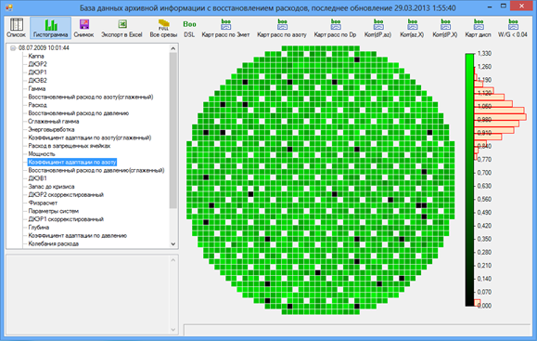Open Карт дисп map
The width and height of the screenshot is (537, 341).
click(x=478, y=28)
